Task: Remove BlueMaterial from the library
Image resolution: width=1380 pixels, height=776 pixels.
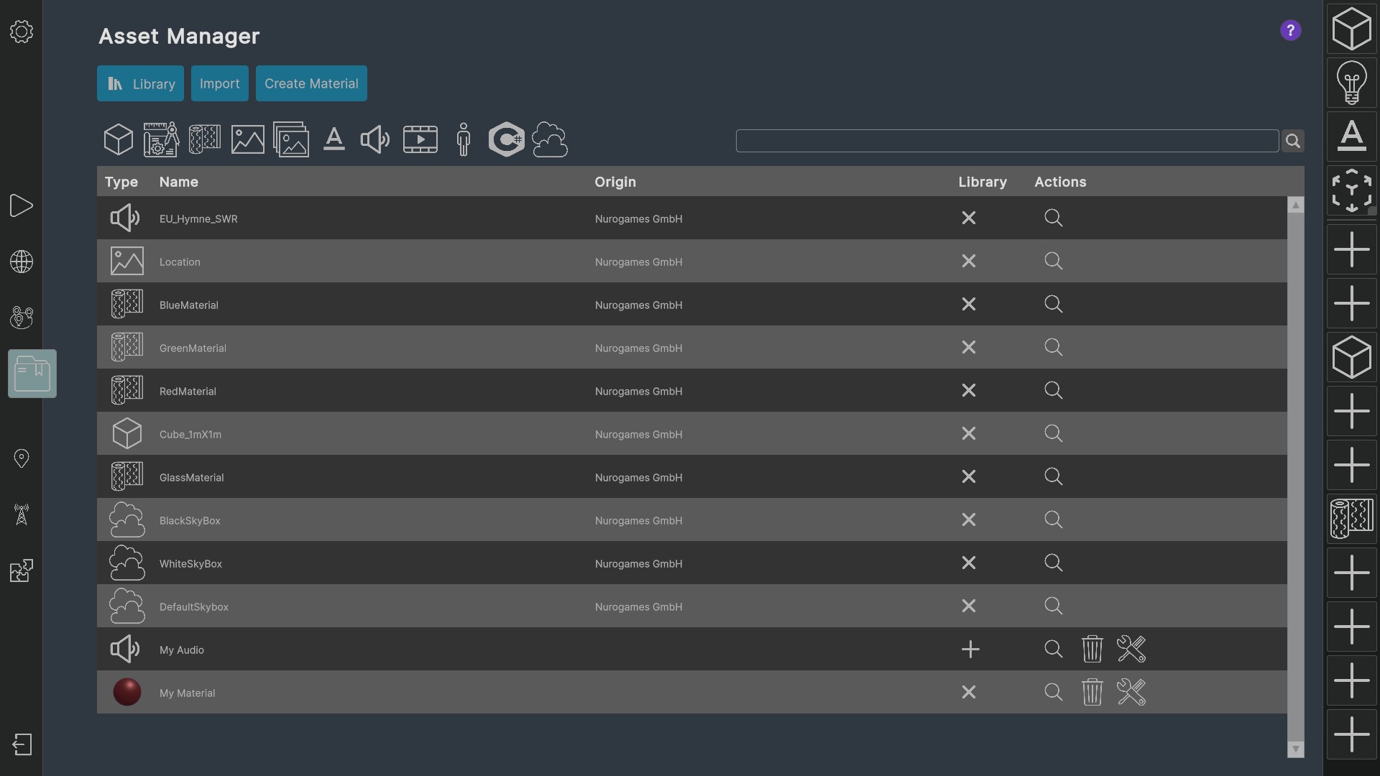Action: (968, 304)
